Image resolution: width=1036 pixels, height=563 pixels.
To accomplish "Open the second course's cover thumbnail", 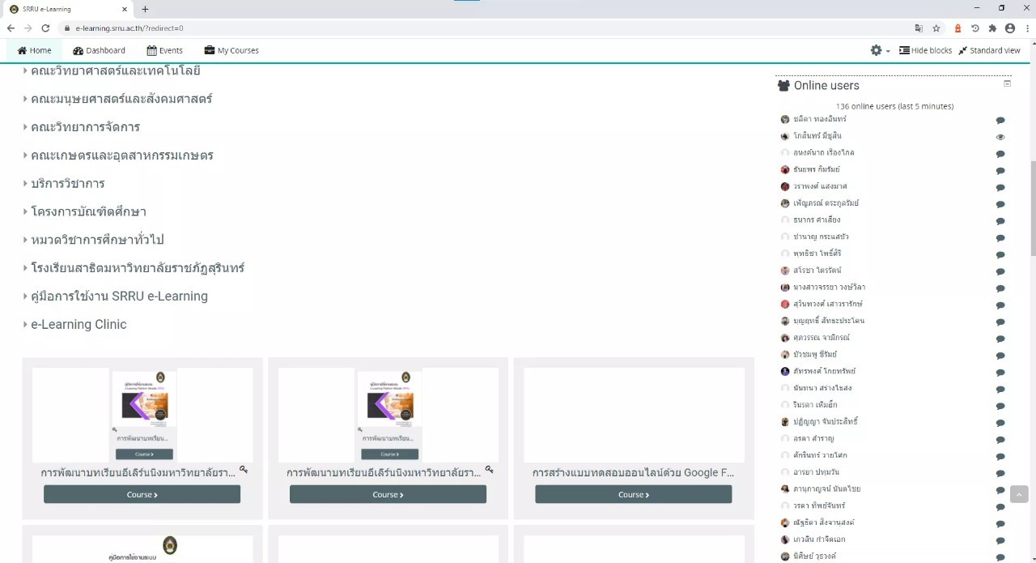I will [x=388, y=415].
